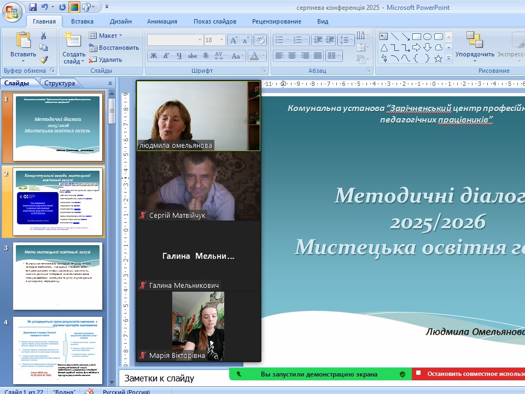Open the font name combo box

[175, 40]
